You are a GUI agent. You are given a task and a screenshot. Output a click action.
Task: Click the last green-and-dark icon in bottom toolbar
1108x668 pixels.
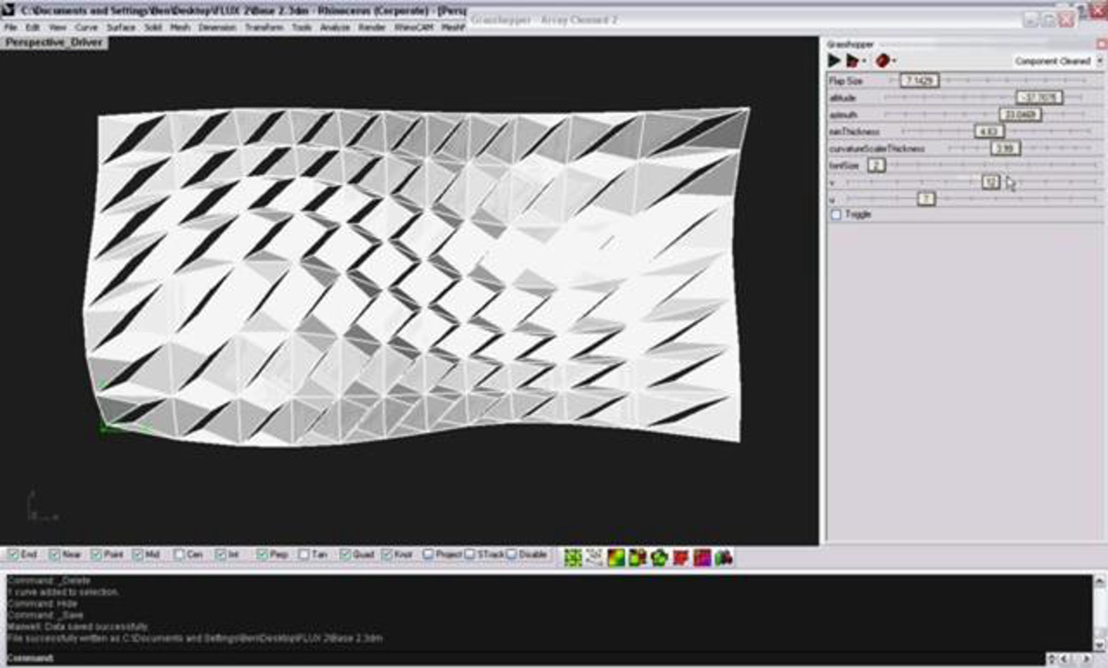pyautogui.click(x=724, y=558)
